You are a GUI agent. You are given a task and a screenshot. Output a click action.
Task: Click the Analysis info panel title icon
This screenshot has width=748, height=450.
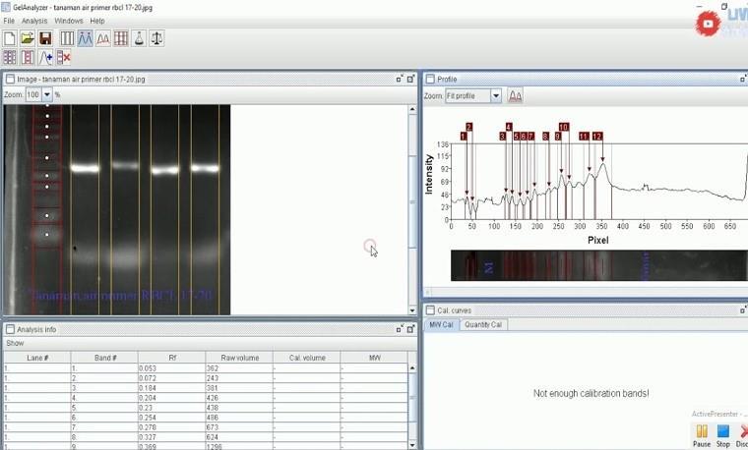point(10,329)
